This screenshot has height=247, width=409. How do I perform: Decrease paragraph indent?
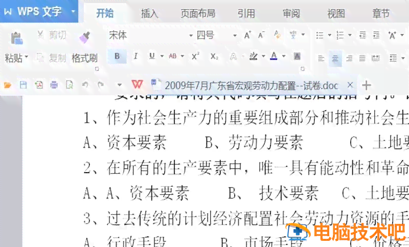(362, 35)
